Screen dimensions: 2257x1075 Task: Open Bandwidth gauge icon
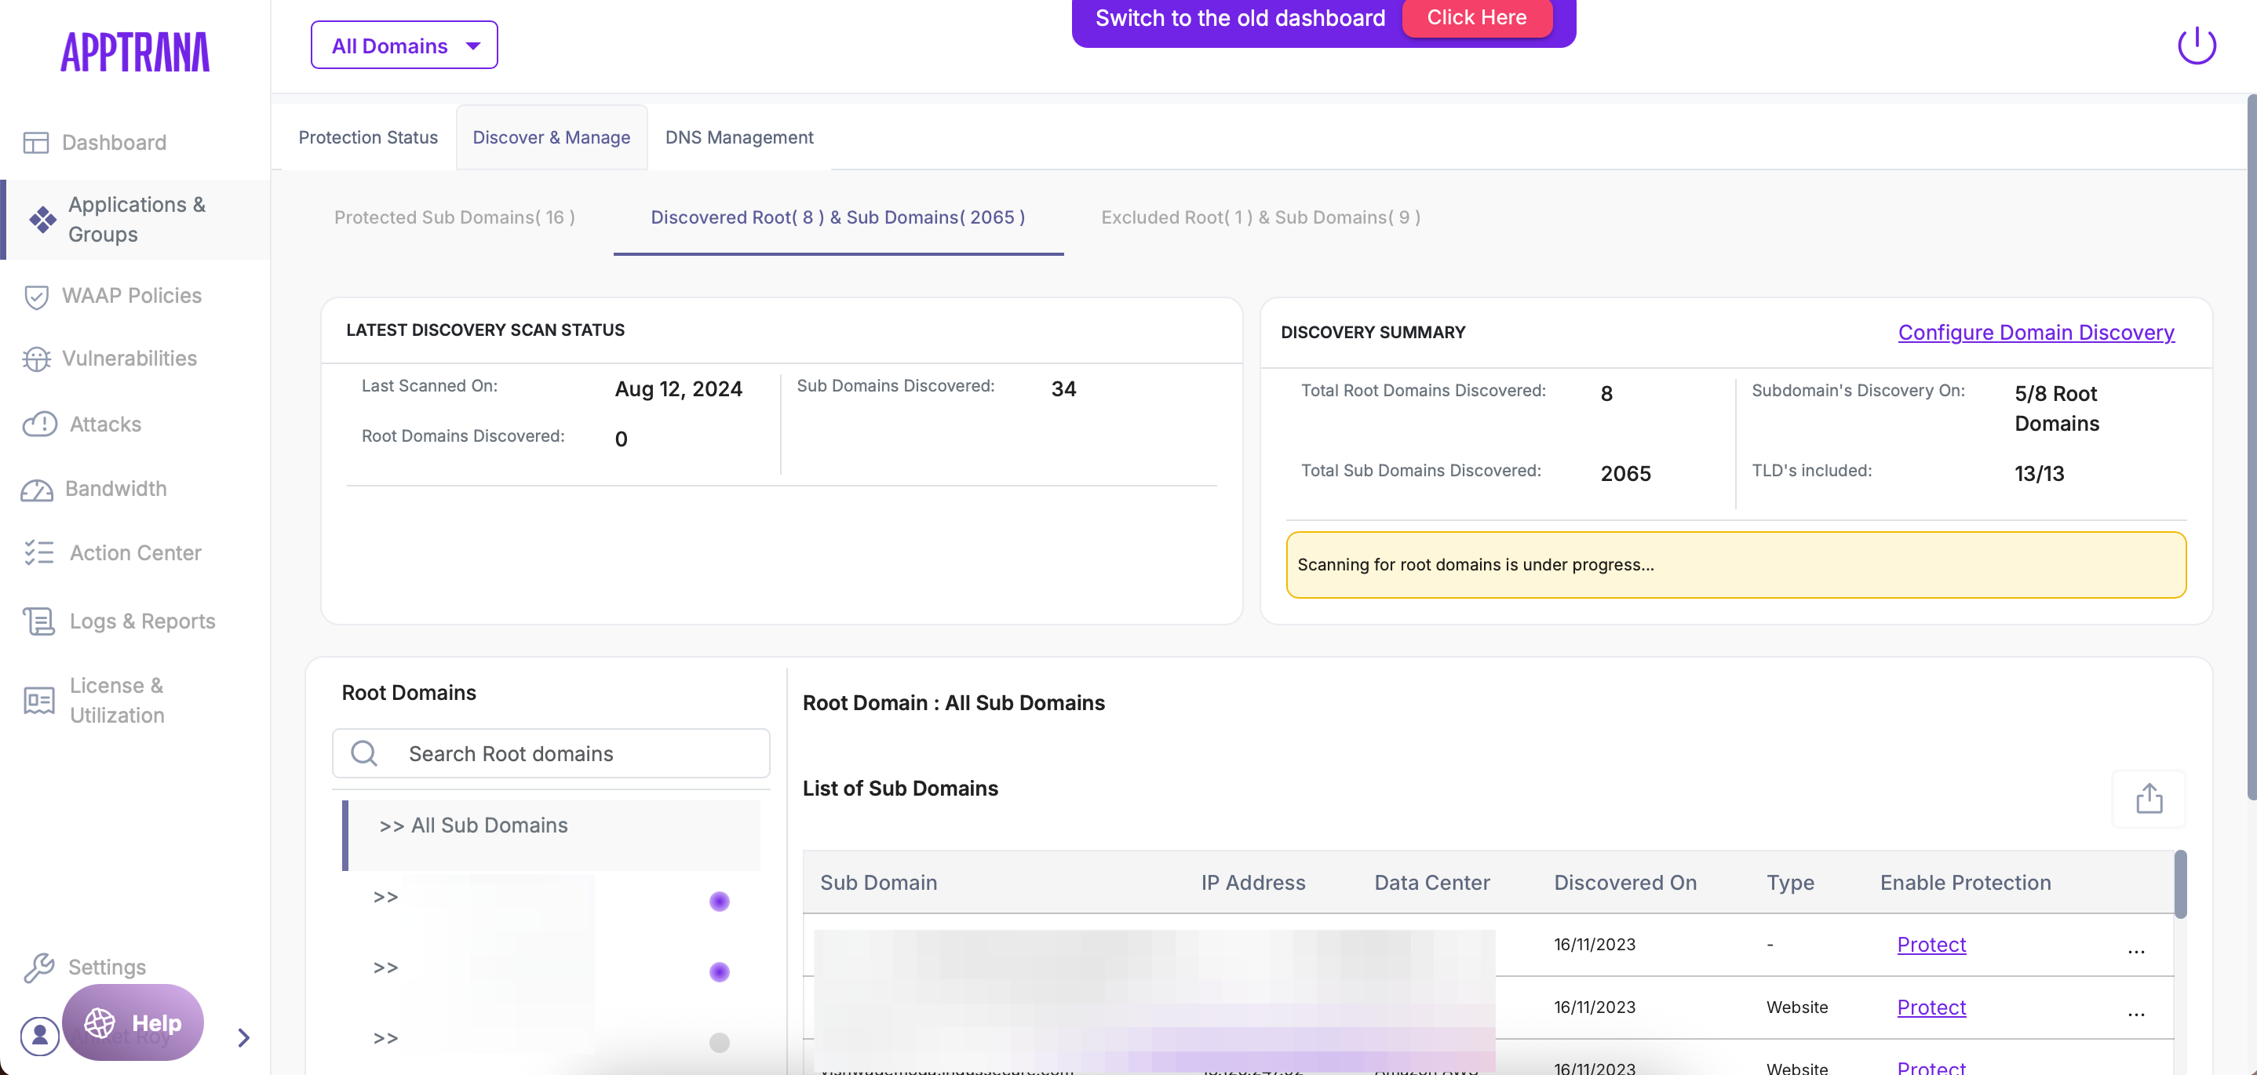tap(37, 490)
